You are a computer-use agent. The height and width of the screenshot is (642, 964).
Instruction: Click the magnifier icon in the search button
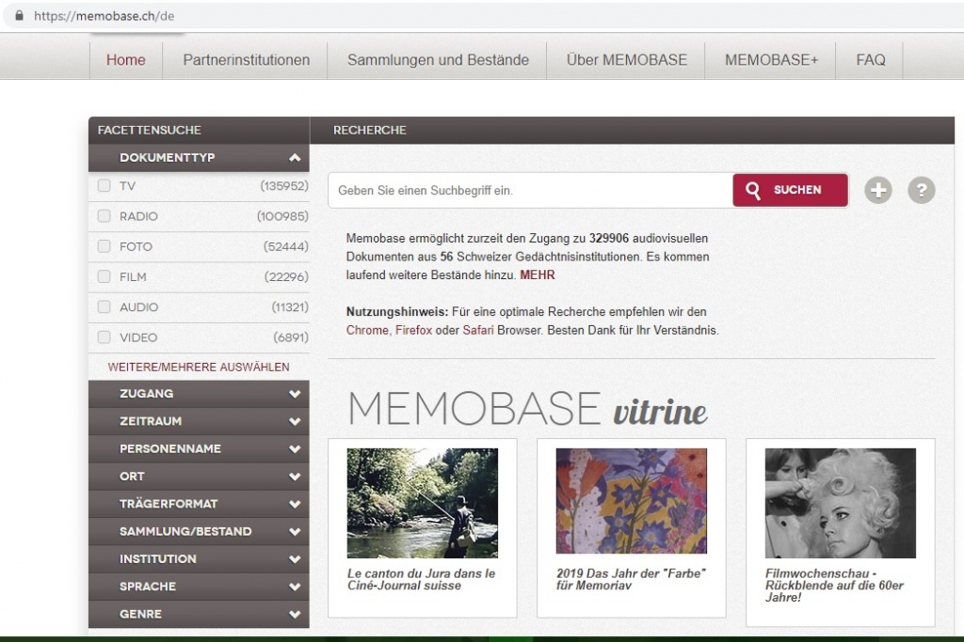(753, 190)
